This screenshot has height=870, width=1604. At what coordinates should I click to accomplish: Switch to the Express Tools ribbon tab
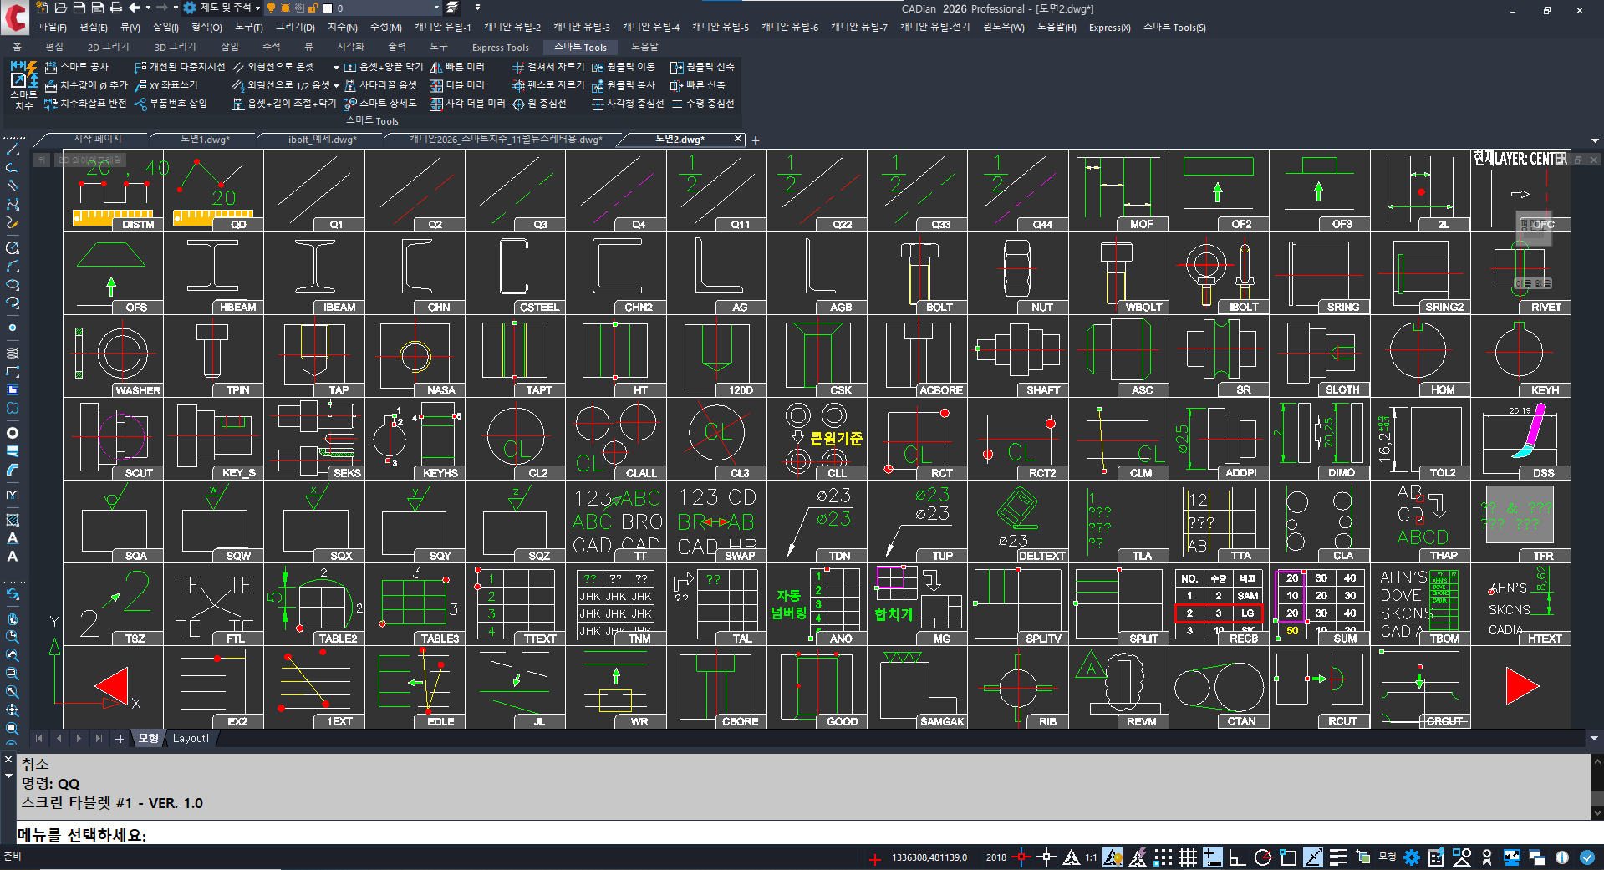pyautogui.click(x=500, y=48)
